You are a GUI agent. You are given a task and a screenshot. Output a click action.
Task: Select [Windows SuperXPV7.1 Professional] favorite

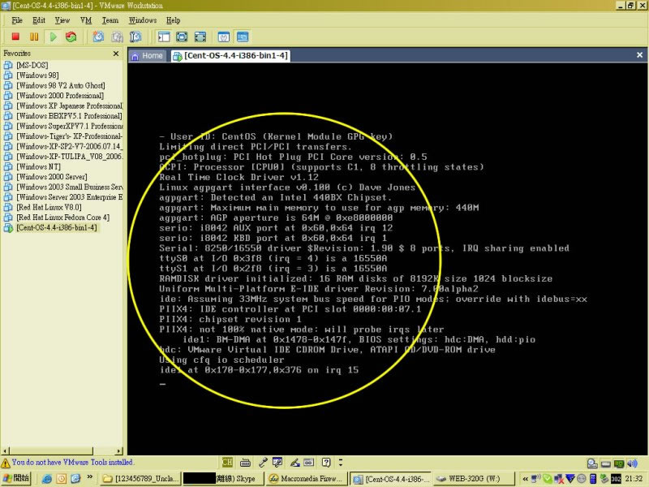point(63,126)
